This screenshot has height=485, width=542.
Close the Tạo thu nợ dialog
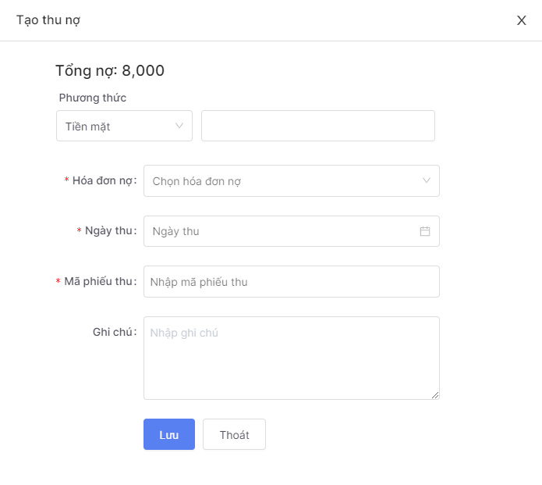pos(522,20)
